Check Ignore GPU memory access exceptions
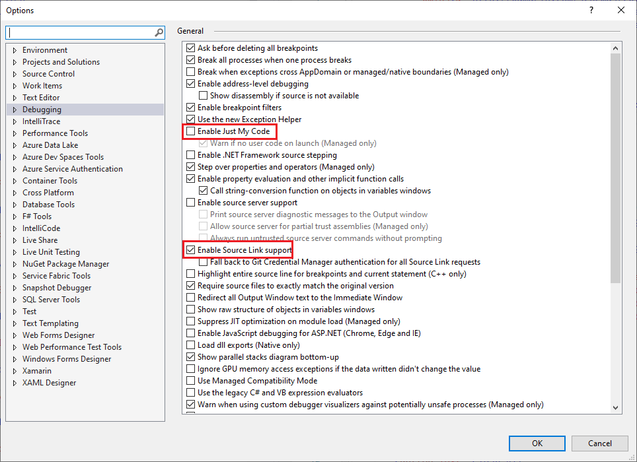Viewport: 637px width, 462px height. pyautogui.click(x=190, y=369)
